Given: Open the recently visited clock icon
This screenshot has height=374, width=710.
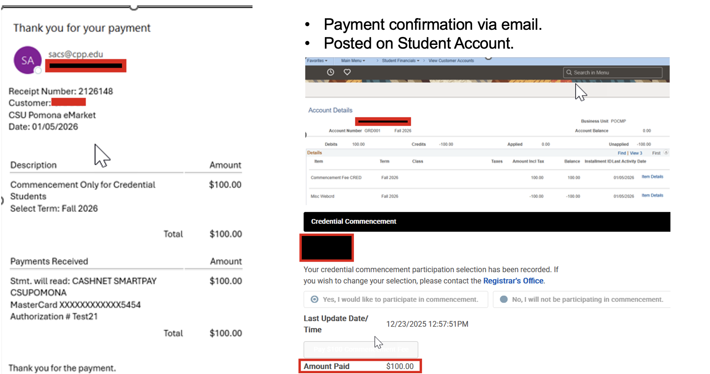Looking at the screenshot, I should point(330,72).
